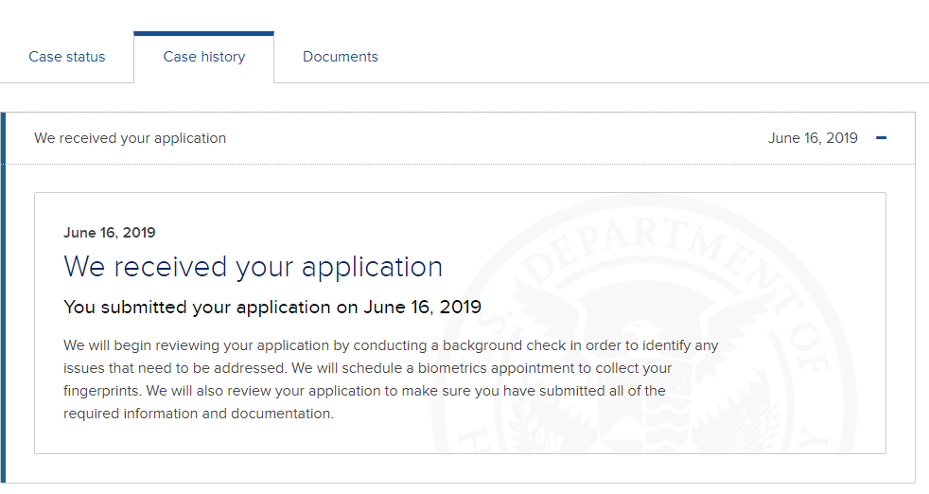929x494 pixels.
Task: Click the blue vertical bar beside the accordion
Action: point(3,296)
